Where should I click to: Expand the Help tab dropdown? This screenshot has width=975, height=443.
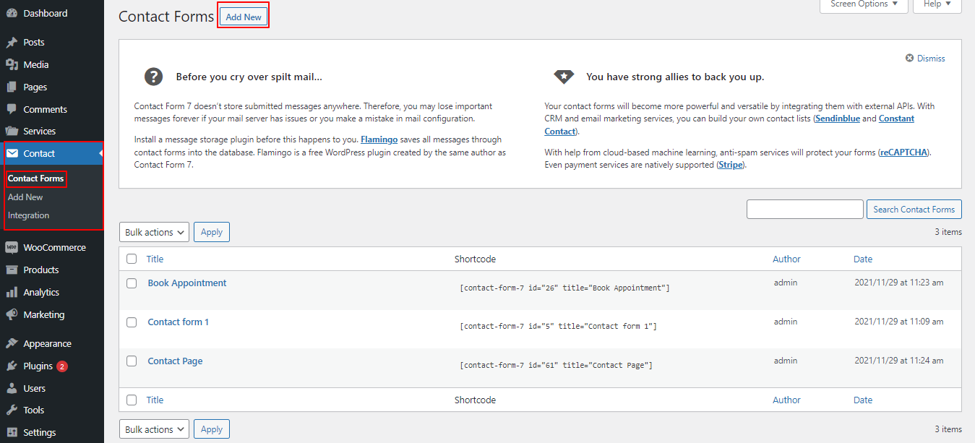(937, 4)
